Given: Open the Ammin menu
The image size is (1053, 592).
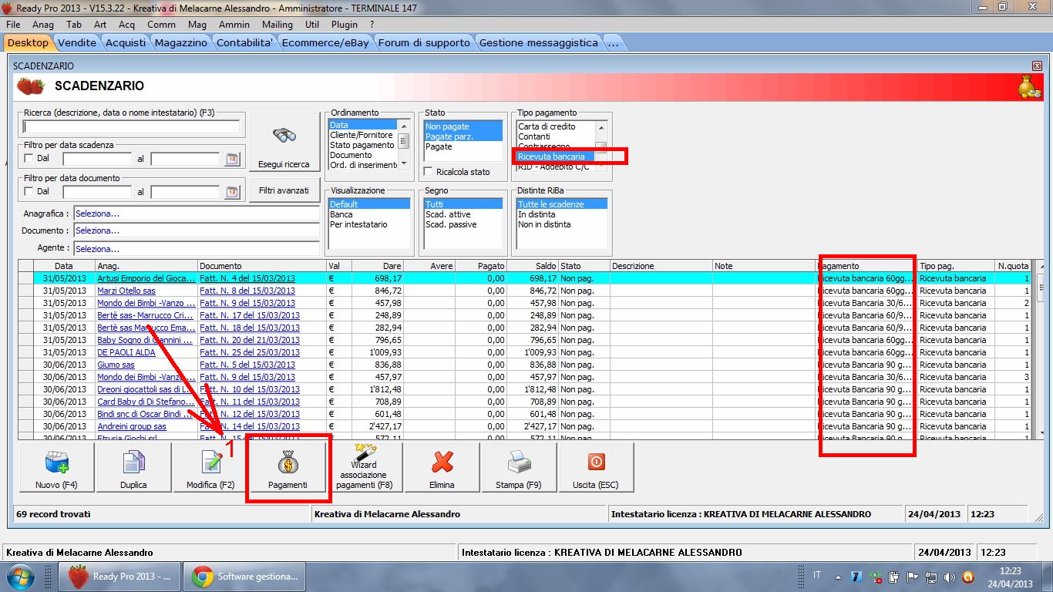Looking at the screenshot, I should pyautogui.click(x=234, y=25).
